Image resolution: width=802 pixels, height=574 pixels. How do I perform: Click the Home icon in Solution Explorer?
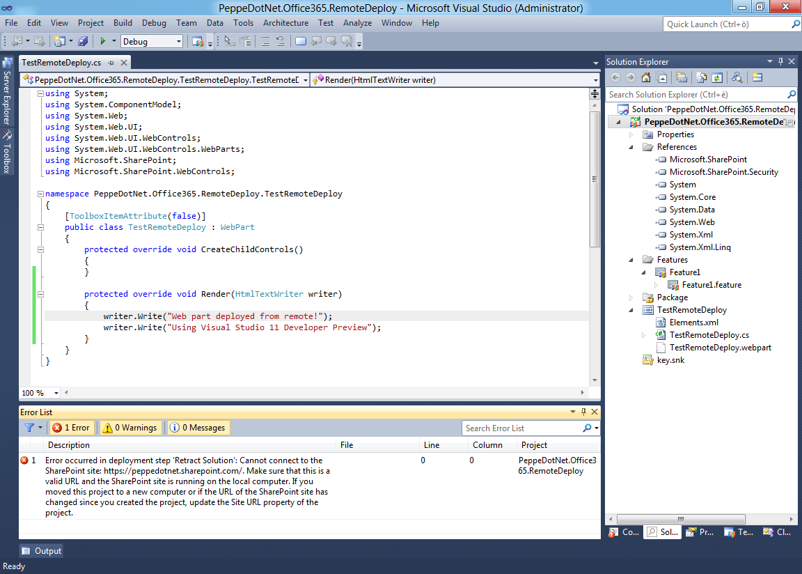pos(646,78)
